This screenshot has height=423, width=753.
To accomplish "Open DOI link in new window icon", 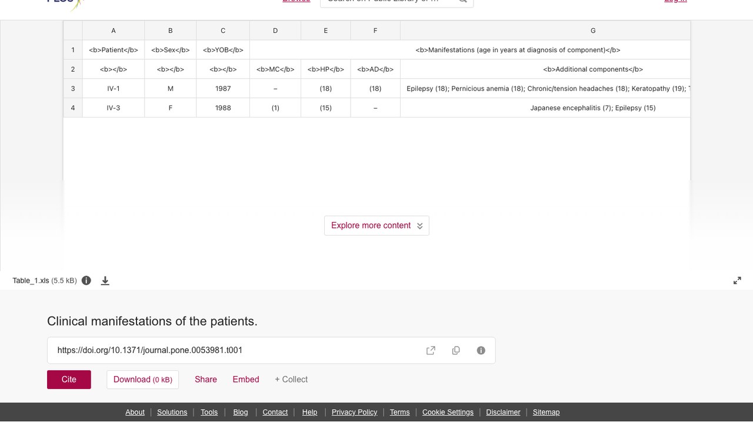I will click(x=431, y=350).
